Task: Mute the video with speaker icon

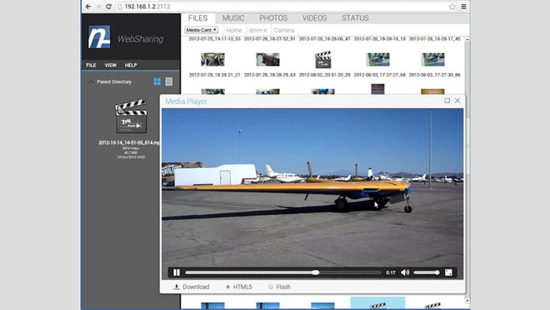Action: (405, 272)
